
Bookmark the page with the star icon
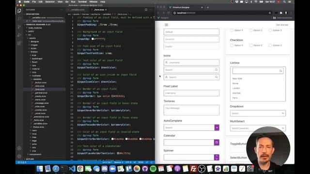[270, 13]
